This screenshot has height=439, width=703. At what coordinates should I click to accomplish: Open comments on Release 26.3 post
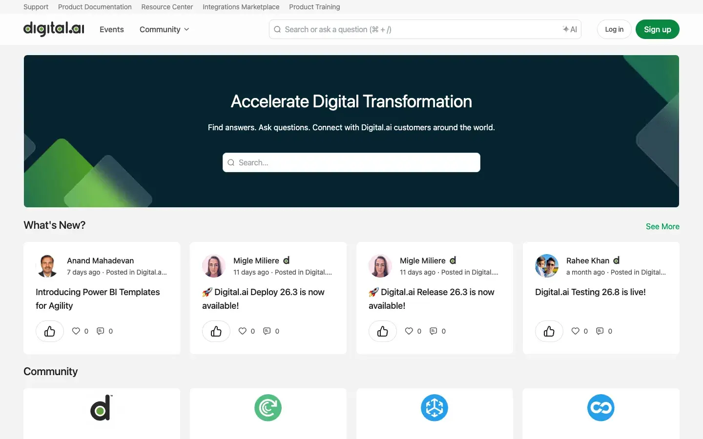click(x=434, y=331)
